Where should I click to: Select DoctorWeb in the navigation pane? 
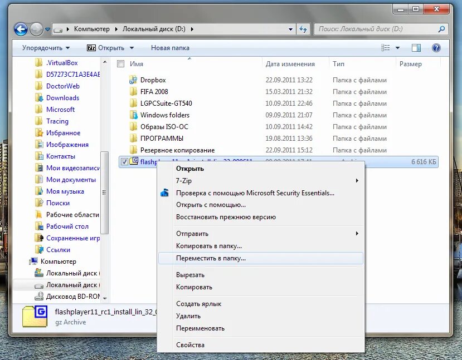[63, 86]
